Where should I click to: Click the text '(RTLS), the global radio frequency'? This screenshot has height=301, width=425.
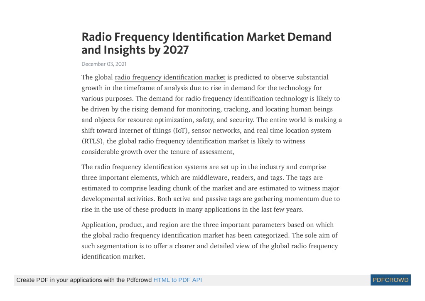(x=133, y=141)
